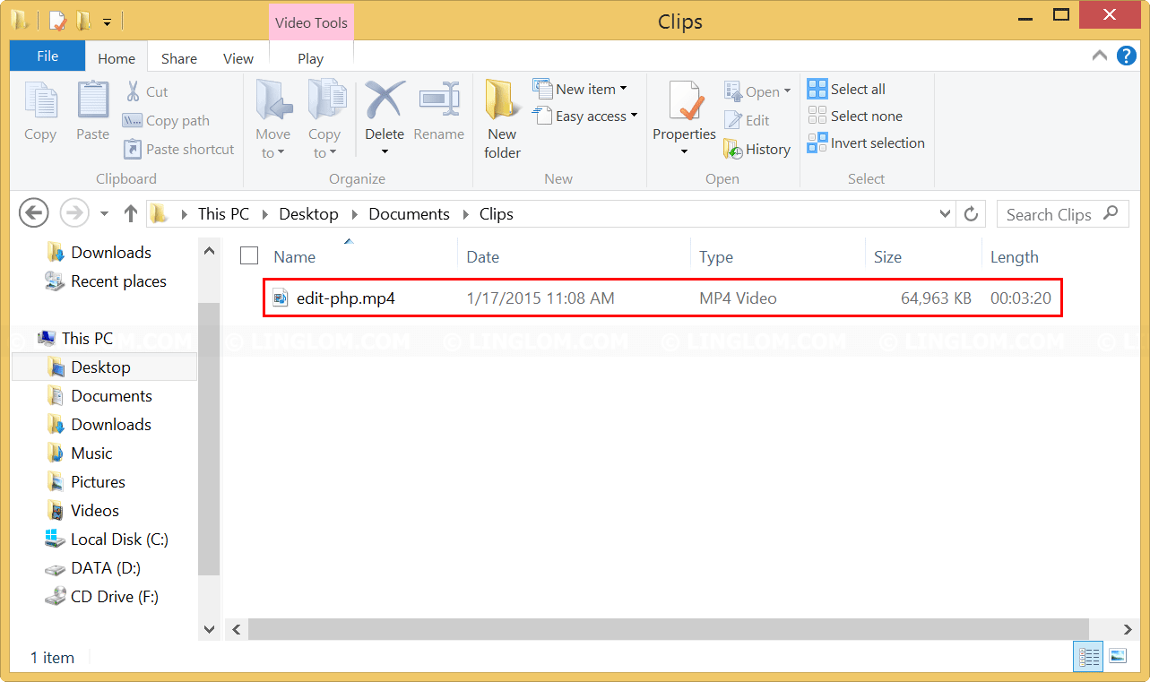Refresh the Clips folder view
Screen dimensions: 1150x682
[971, 213]
